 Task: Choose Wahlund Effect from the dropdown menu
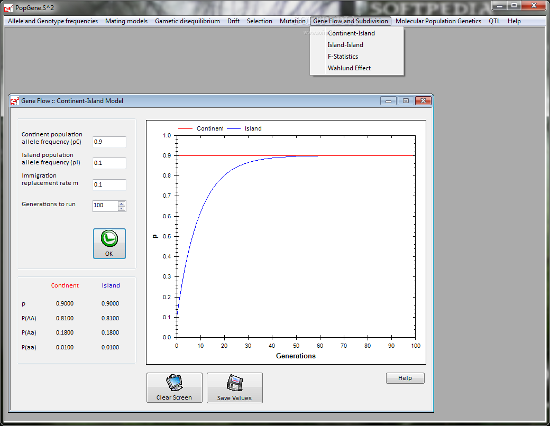[x=357, y=68]
